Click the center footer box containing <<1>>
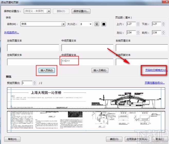This screenshot has height=144, width=169. pos(87,62)
